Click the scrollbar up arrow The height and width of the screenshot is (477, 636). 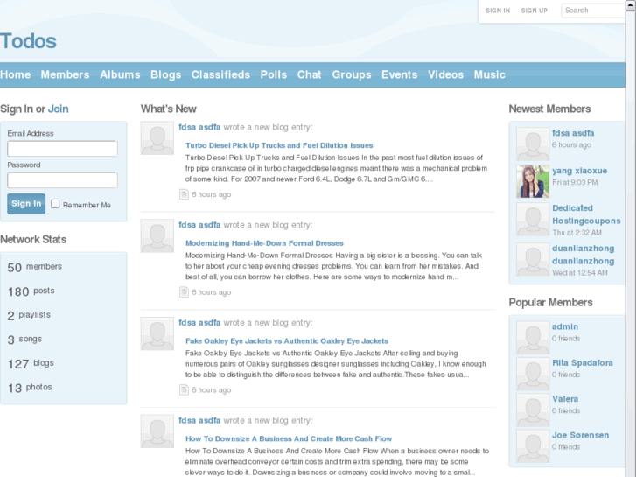pyautogui.click(x=631, y=4)
